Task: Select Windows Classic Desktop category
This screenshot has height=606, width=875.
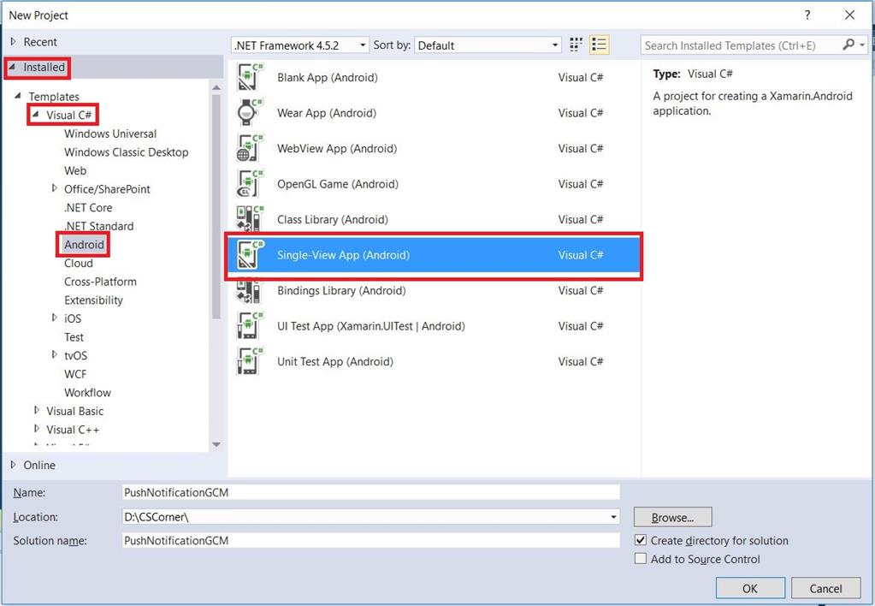Action: [x=126, y=151]
